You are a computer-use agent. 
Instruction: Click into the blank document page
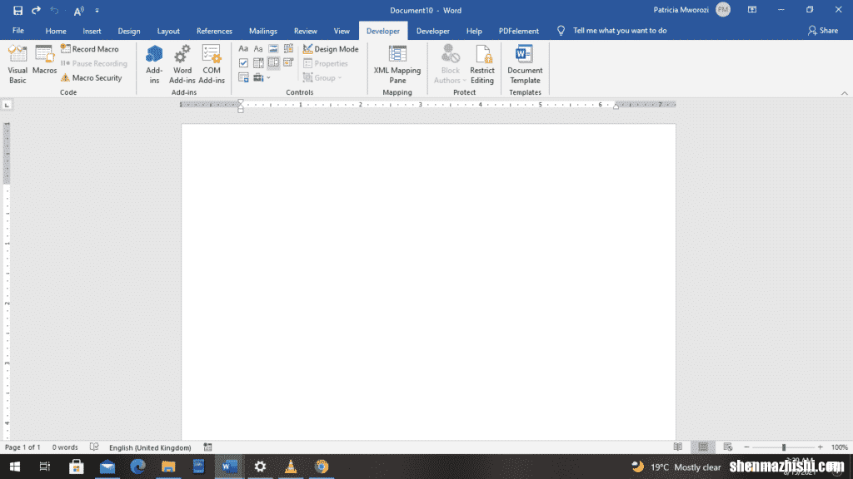tap(429, 282)
